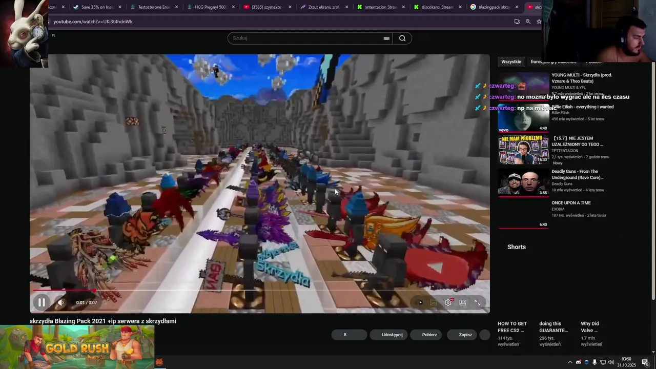Select the franczyza gry Minecraft chip
Image resolution: width=656 pixels, height=369 pixels.
553,61
